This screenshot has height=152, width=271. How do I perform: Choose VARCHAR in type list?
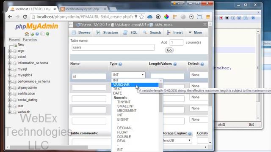[x=135, y=84]
